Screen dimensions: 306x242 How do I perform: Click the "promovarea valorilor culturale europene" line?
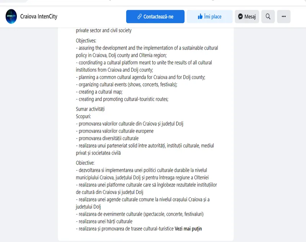coord(115,131)
